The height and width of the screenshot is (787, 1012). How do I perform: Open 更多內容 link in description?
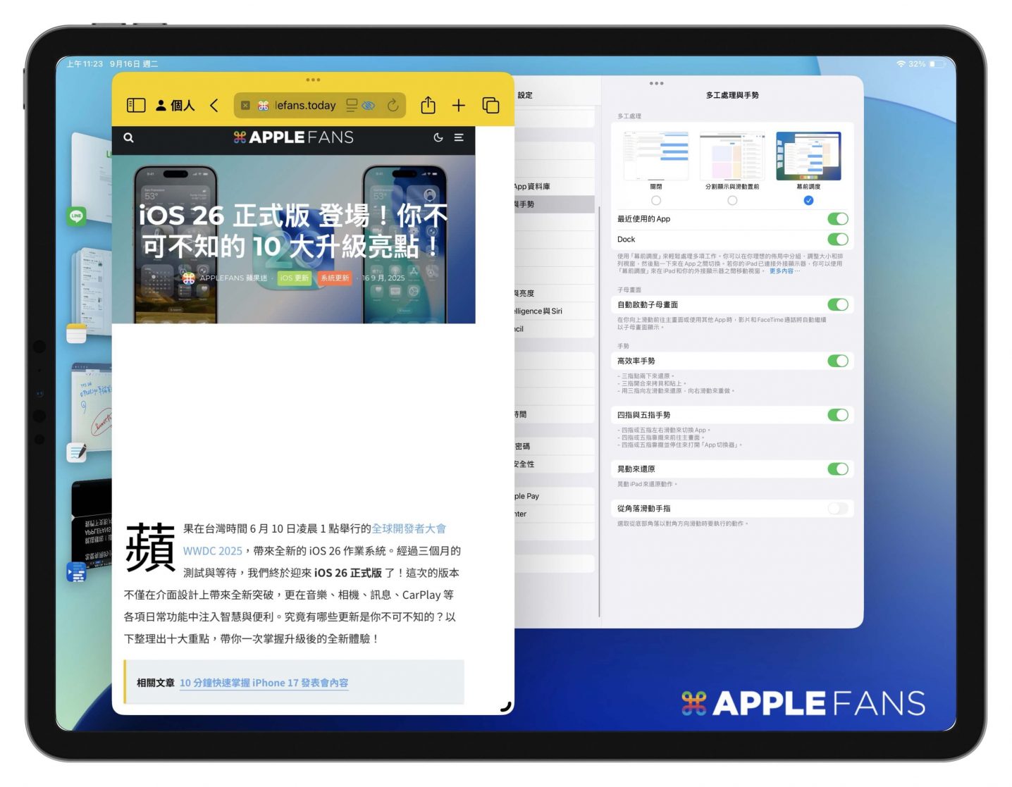[x=784, y=271]
